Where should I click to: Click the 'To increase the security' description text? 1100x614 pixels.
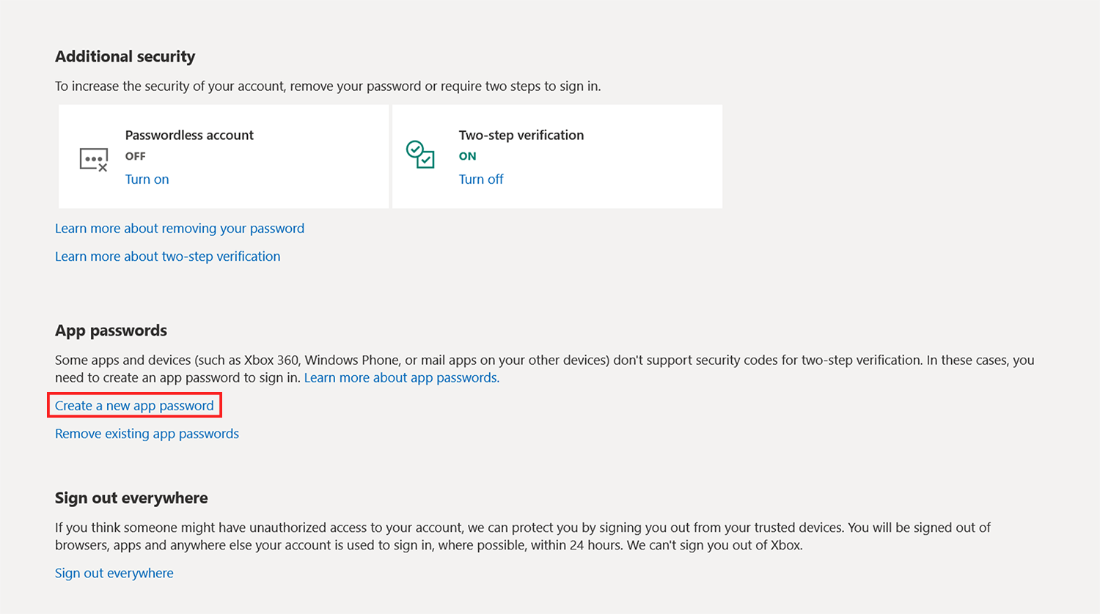click(328, 86)
